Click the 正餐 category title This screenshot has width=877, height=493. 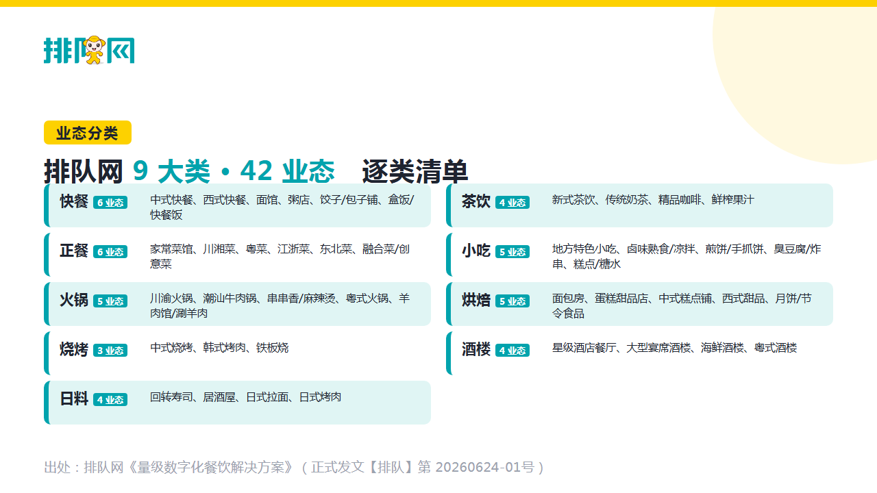(x=74, y=251)
